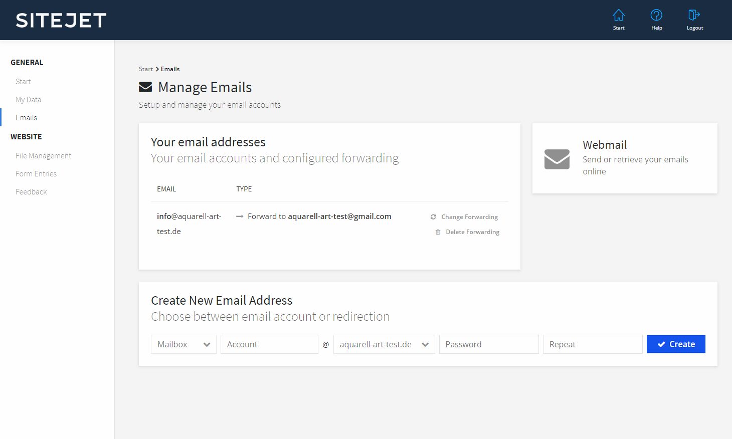Expand the breadcrumb chevron next to Start
732x439 pixels.
156,69
